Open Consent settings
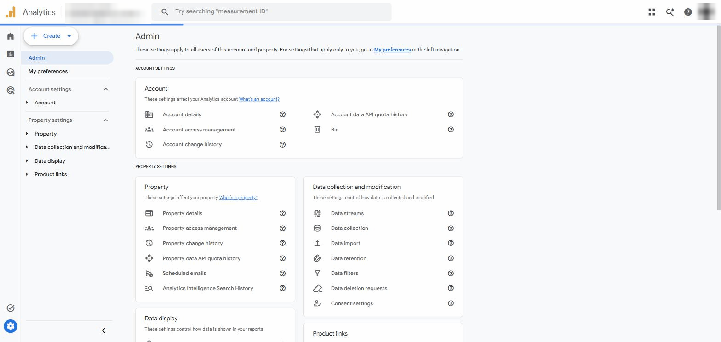This screenshot has width=721, height=342. click(352, 303)
